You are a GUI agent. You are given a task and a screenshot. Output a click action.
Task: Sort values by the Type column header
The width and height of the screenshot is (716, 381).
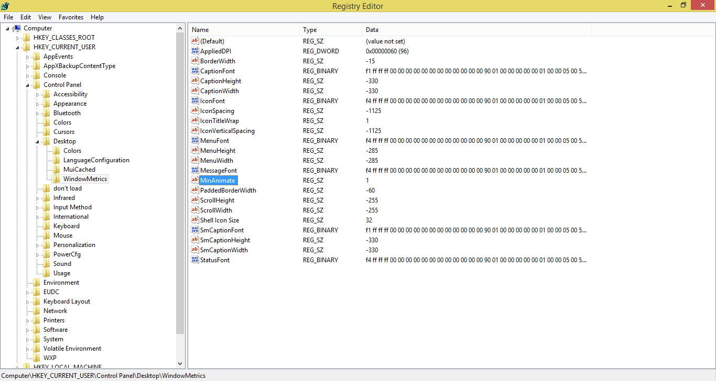331,30
